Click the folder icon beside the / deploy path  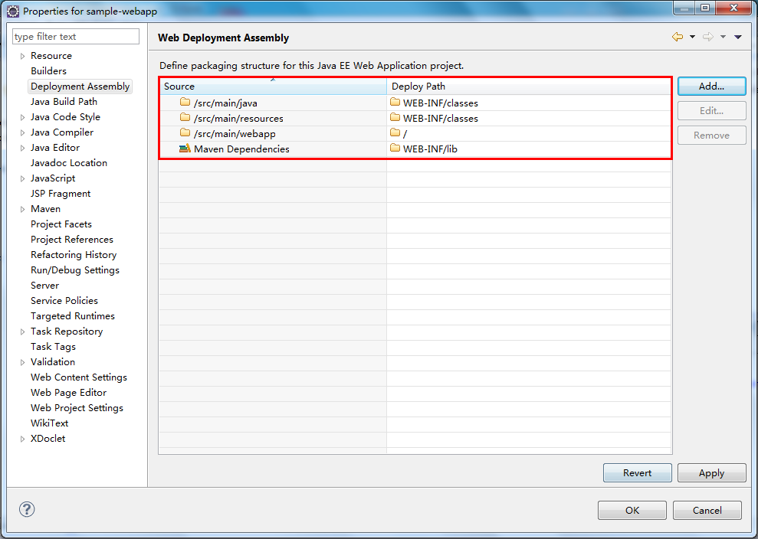pos(395,132)
